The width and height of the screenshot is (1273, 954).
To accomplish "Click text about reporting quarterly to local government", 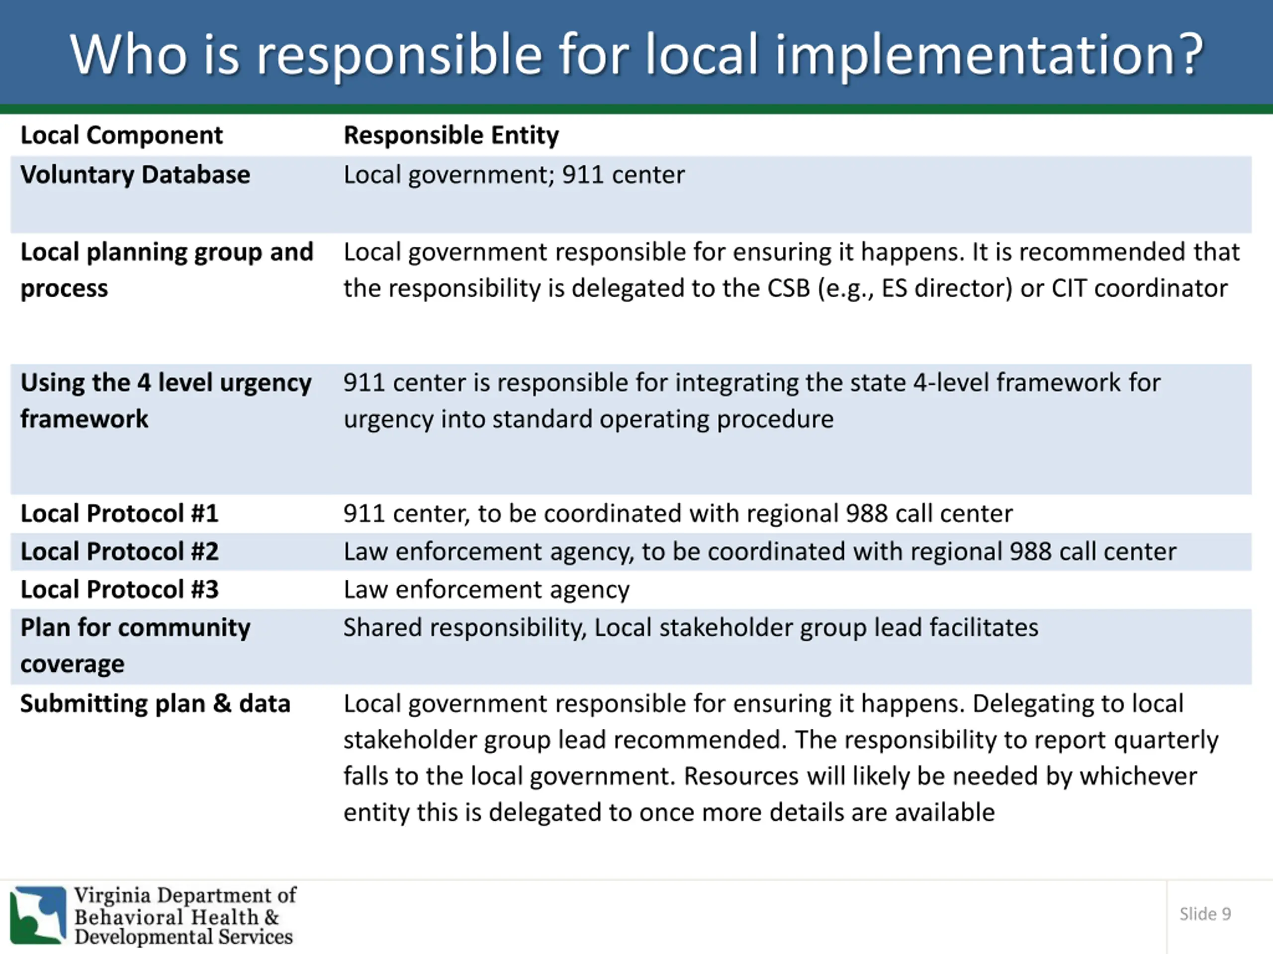I will click(780, 758).
